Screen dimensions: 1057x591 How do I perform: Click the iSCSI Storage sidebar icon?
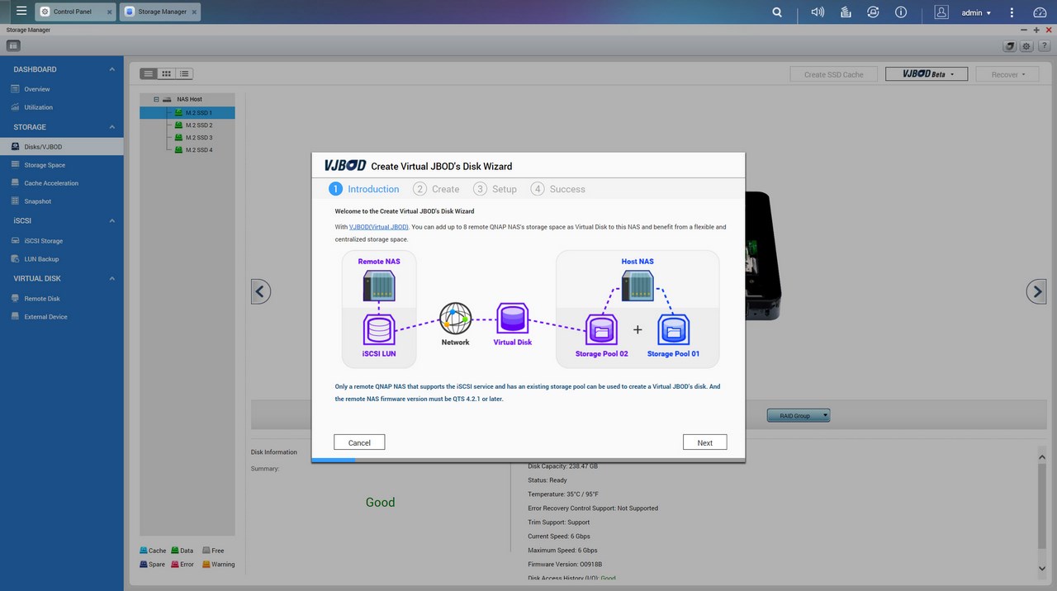pyautogui.click(x=15, y=241)
